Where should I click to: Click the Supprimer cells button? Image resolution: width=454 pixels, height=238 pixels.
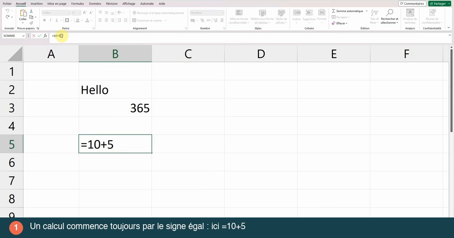tap(309, 16)
